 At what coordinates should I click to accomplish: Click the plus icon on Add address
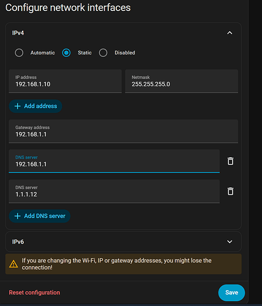(x=18, y=106)
